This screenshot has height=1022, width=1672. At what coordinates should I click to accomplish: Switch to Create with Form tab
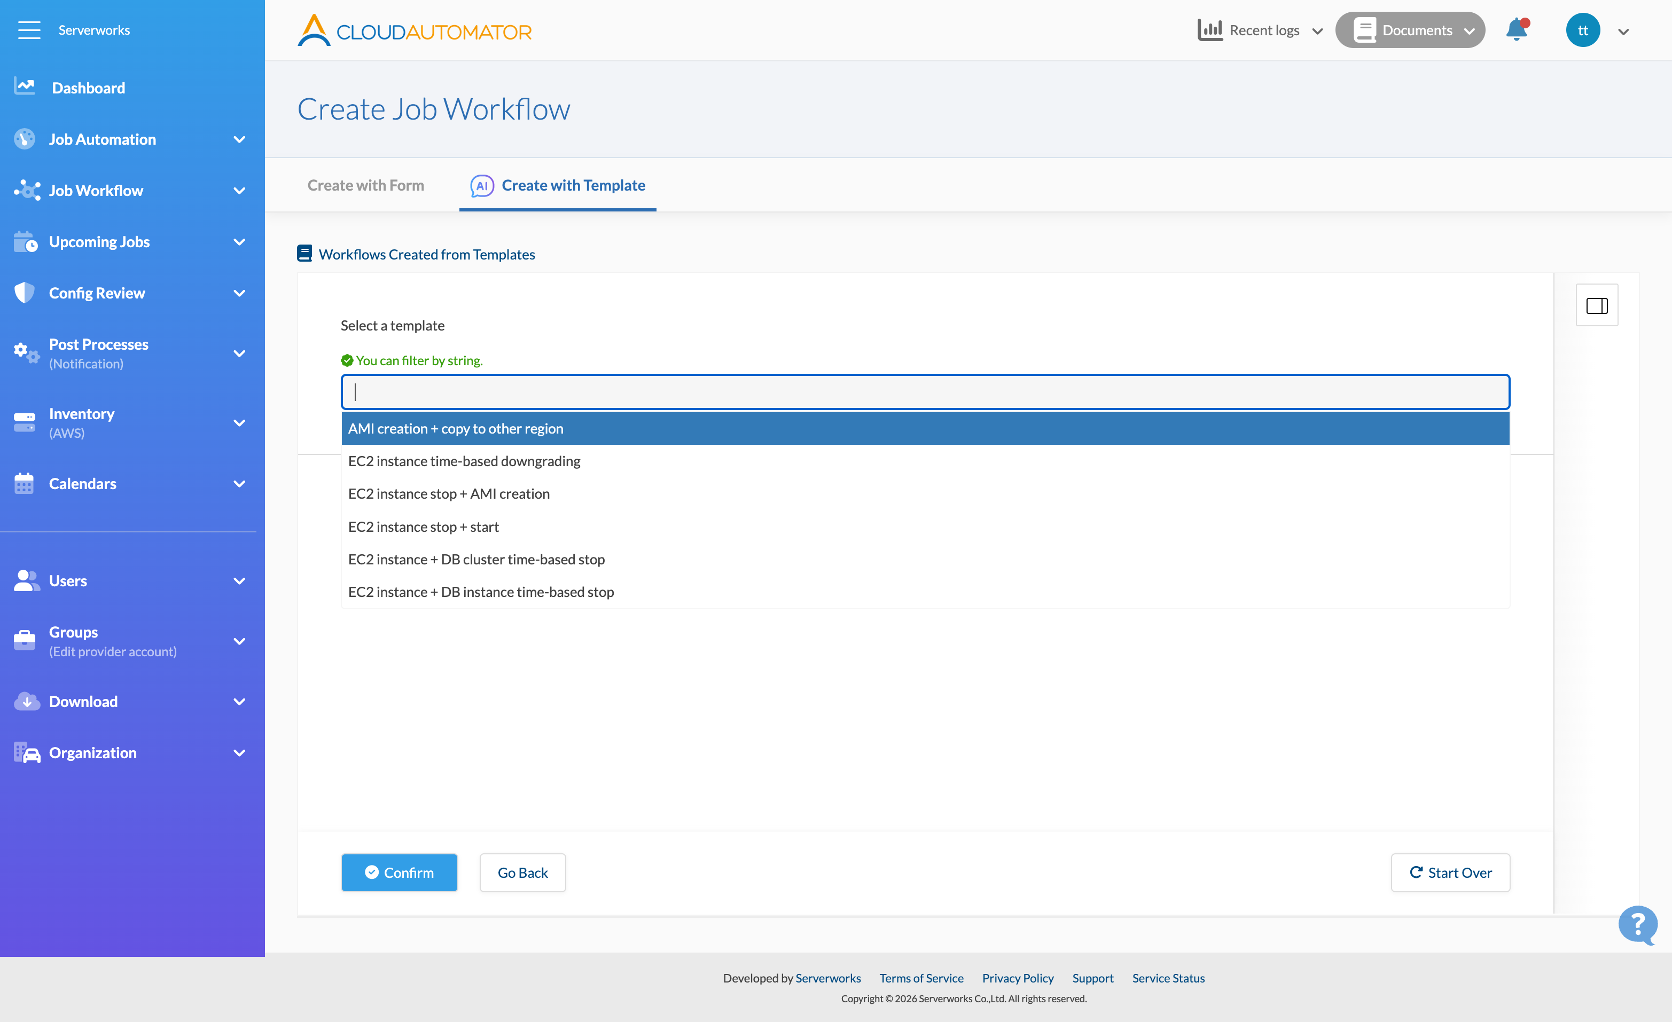tap(366, 185)
